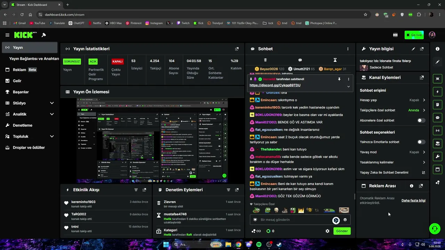Image resolution: width=445 pixels, height=250 pixels.
Task: Click the skull emote in chat
Action: (x=276, y=210)
